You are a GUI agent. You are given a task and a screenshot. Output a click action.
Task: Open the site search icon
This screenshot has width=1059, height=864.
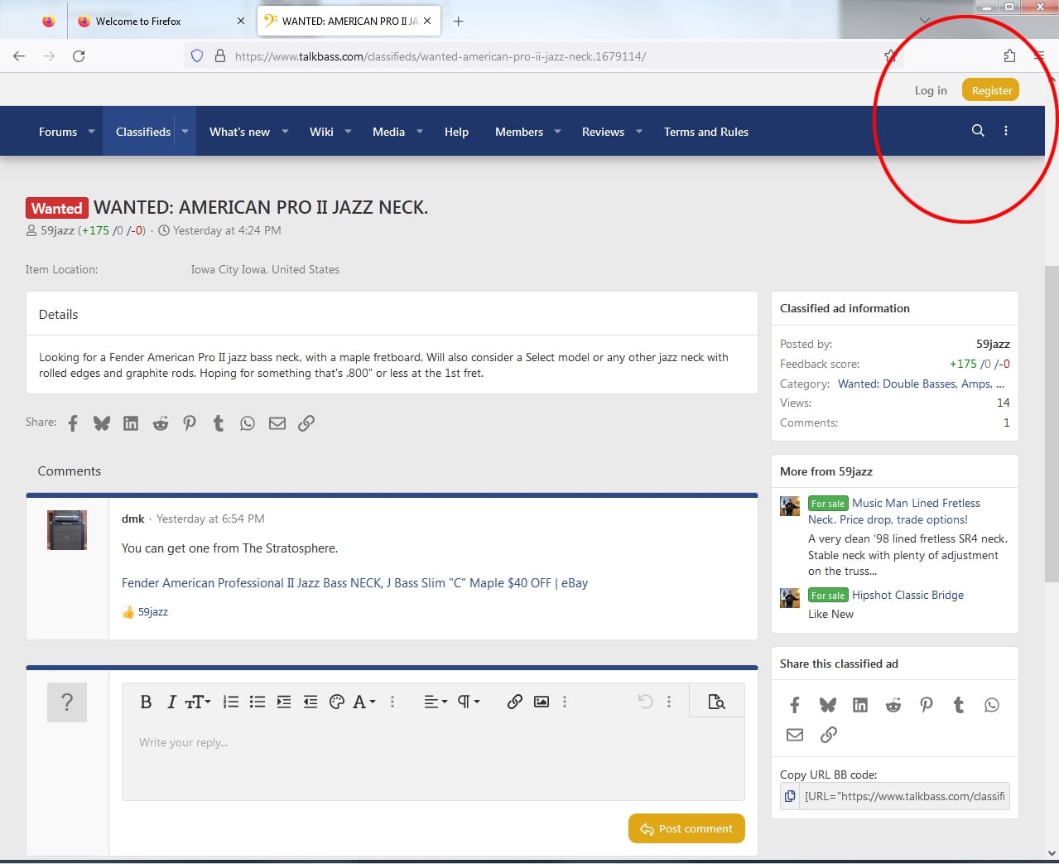click(978, 131)
